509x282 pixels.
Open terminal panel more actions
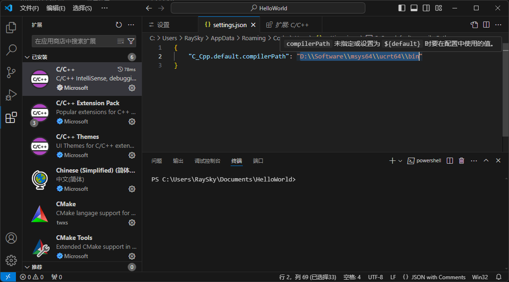[474, 160]
